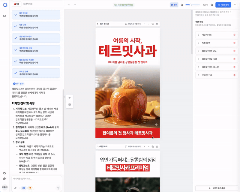Viewport: 240px width, 192px height.
Task: Click the image insert tool icon
Action: coord(70,104)
